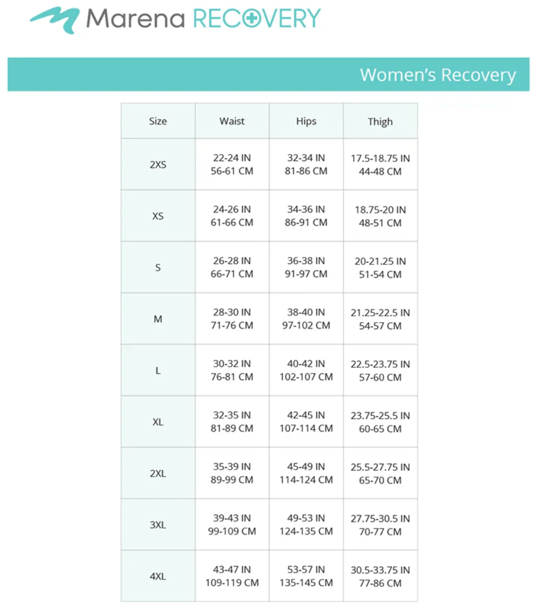Viewport: 538px width, 610px height.
Task: Click the Marena teal wave logo mark
Action: click(x=56, y=19)
